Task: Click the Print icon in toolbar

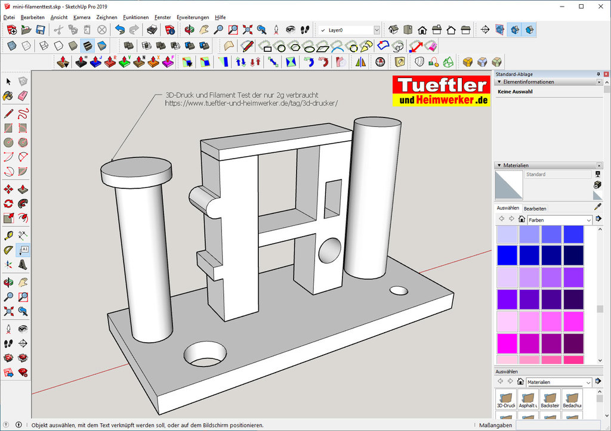Action: (x=152, y=29)
